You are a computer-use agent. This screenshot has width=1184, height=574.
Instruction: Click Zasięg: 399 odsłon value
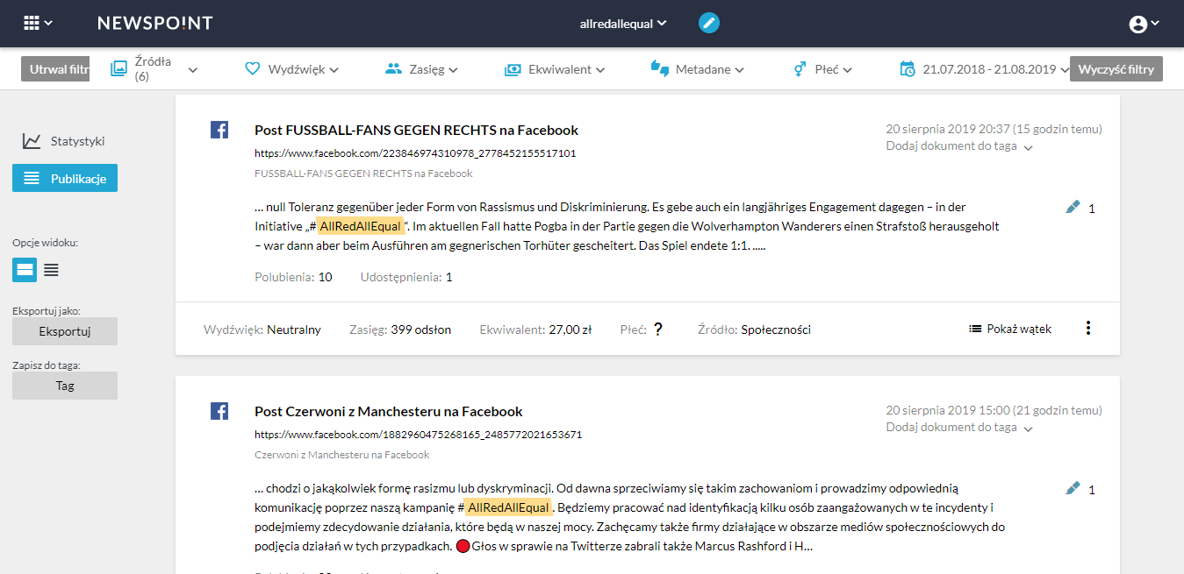(x=400, y=330)
